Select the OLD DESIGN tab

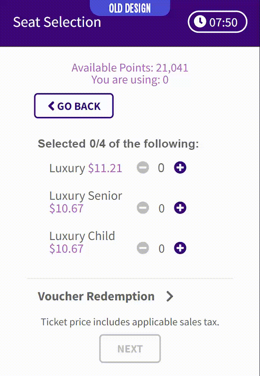[130, 8]
